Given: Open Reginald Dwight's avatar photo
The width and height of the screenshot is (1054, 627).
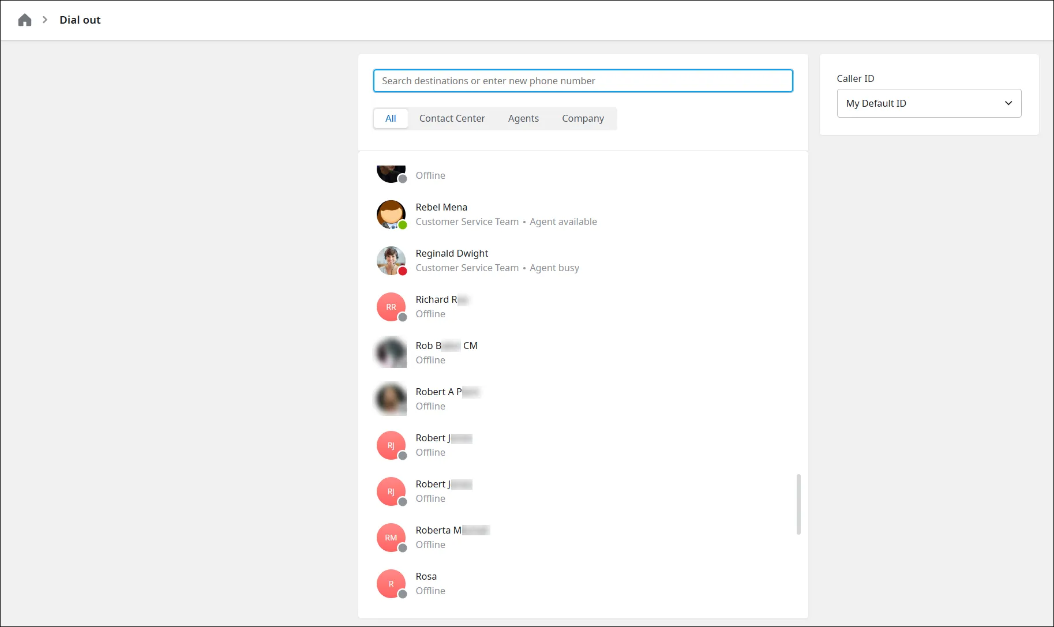Looking at the screenshot, I should (391, 261).
